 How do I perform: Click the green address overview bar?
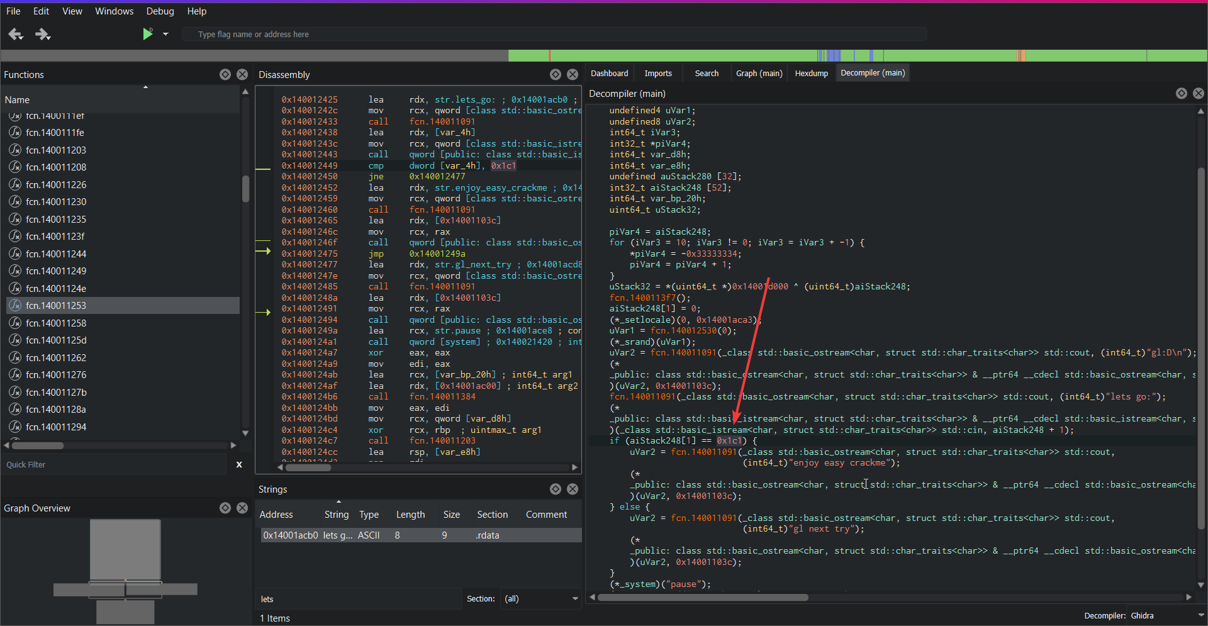tap(858, 55)
